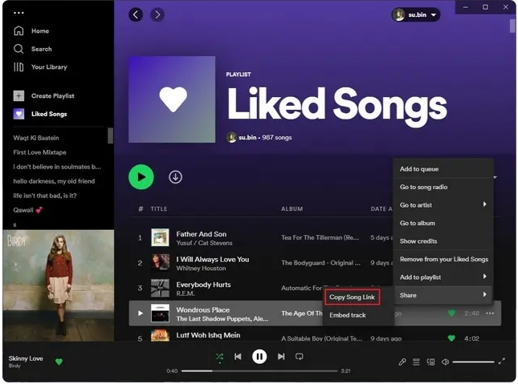Image resolution: width=518 pixels, height=384 pixels.
Task: Click the sidebar playlist scrollbar
Action: pos(110,135)
